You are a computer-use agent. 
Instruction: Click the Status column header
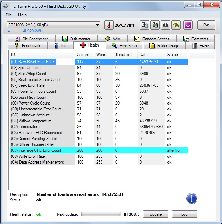[x=176, y=55]
